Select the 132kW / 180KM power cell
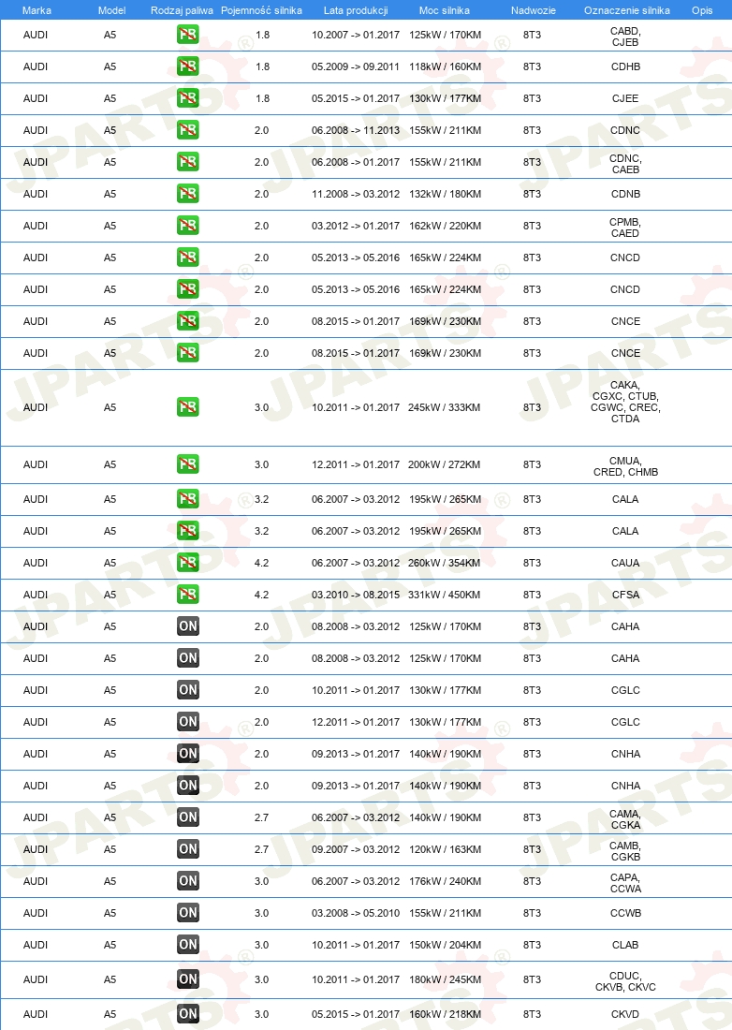 pos(446,194)
